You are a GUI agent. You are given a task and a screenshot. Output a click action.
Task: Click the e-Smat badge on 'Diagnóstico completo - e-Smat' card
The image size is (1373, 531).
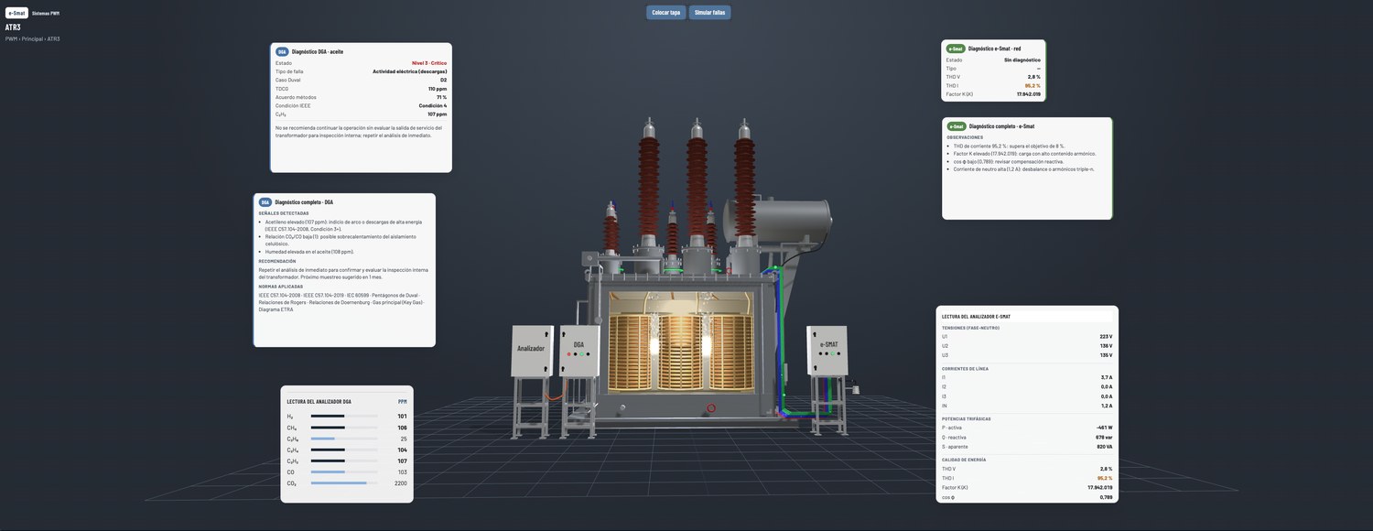pos(957,126)
